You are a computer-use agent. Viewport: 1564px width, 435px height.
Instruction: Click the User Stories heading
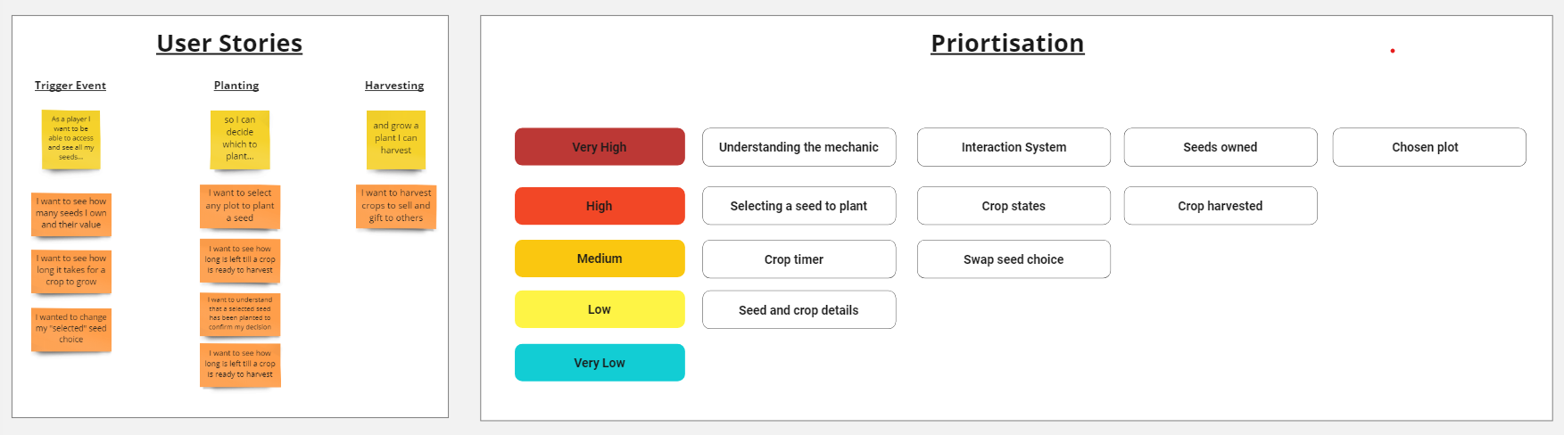(x=229, y=43)
